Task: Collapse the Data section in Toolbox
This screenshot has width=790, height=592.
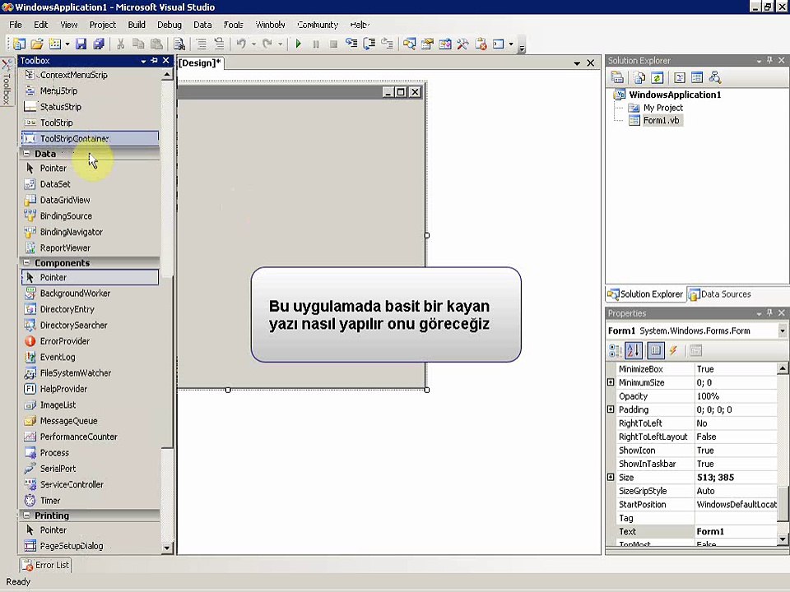Action: [x=26, y=154]
